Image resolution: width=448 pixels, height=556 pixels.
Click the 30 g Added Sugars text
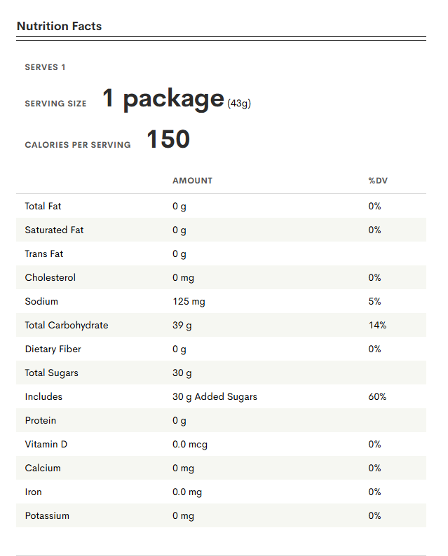tap(215, 396)
